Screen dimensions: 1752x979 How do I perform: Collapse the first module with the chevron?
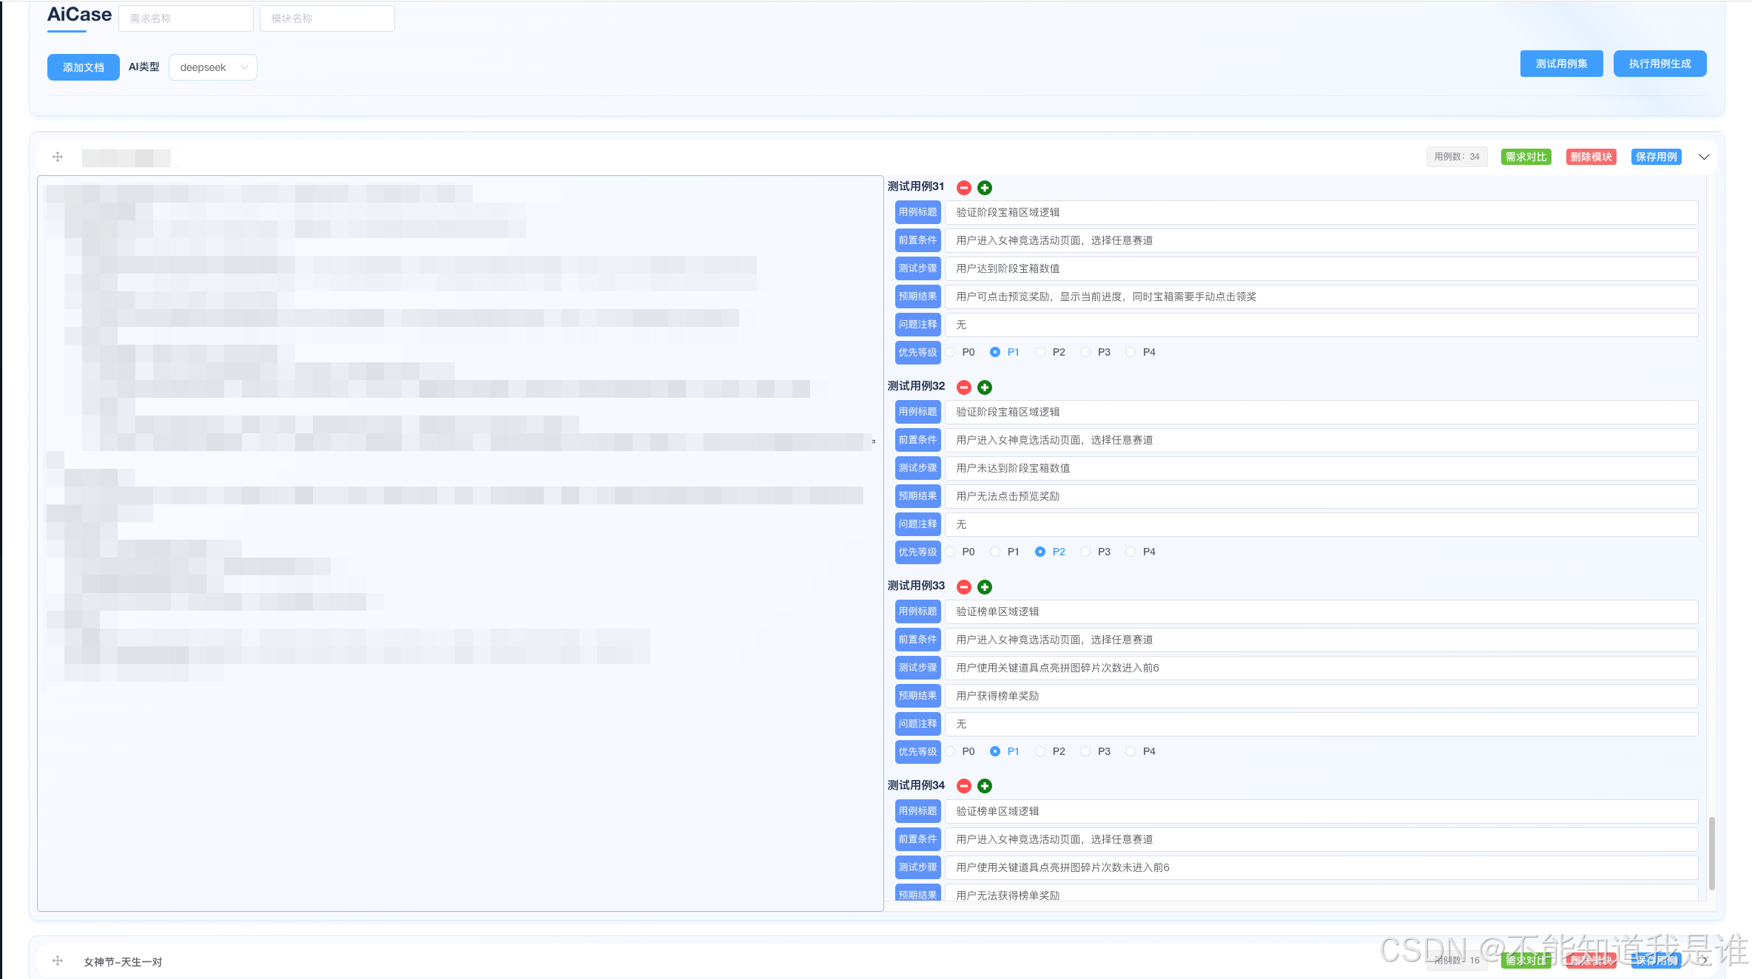tap(1704, 157)
